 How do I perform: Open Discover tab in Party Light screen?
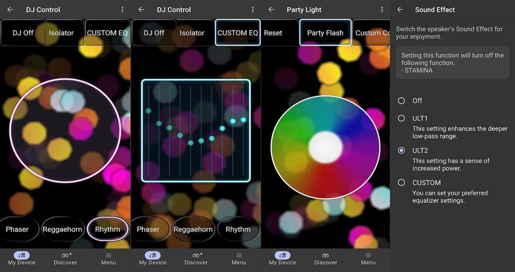pos(325,258)
